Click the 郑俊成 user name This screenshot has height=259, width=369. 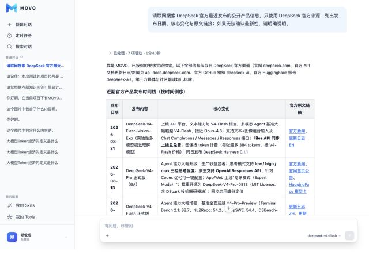coord(26,235)
